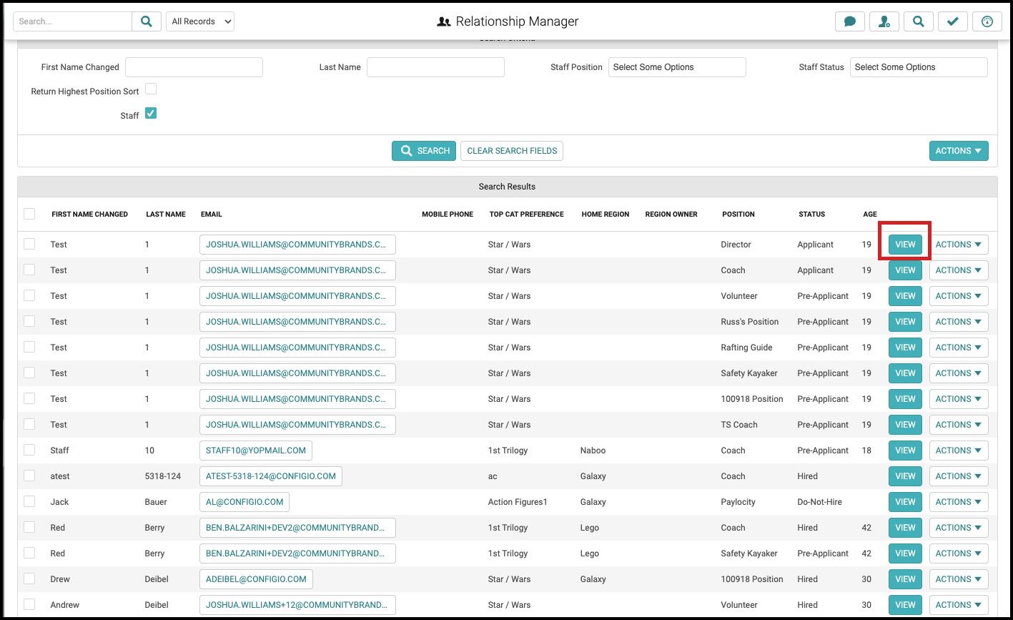Sort by LAST NAME column header
The height and width of the screenshot is (620, 1013).
coord(166,215)
